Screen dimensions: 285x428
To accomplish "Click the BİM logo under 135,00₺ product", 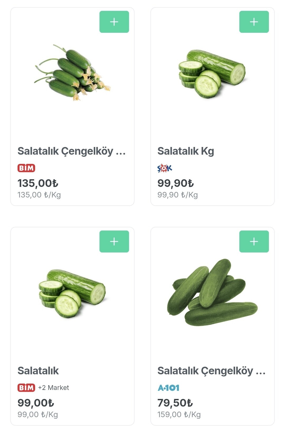I will click(26, 168).
